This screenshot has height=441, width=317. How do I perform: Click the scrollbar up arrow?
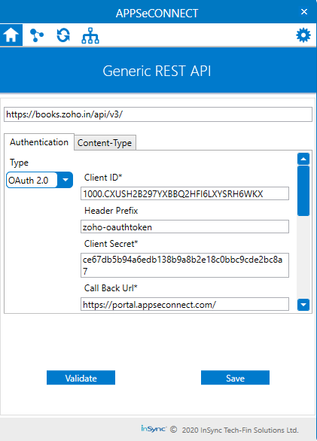tap(303, 159)
